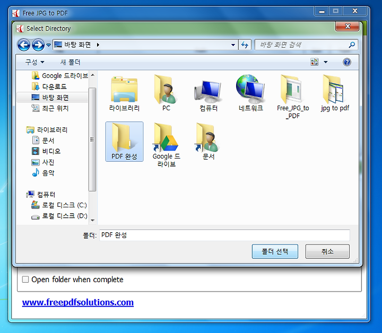
Task: Cancel the dialog with 취소 button
Action: pyautogui.click(x=327, y=251)
